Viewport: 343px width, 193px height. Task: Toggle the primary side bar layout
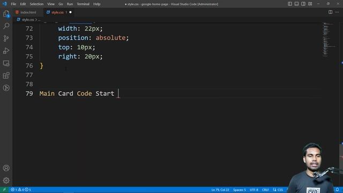[290, 4]
